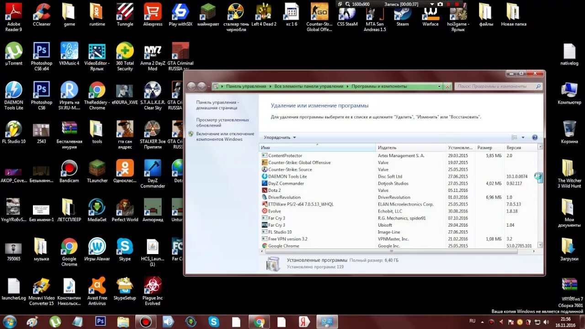Open 360 Total Security shortcut
585x329 pixels.
(x=125, y=57)
